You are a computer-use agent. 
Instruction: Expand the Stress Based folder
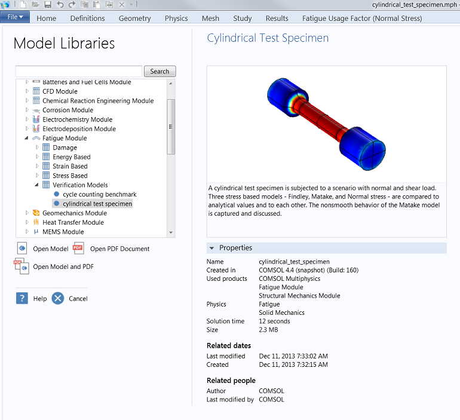(x=37, y=176)
